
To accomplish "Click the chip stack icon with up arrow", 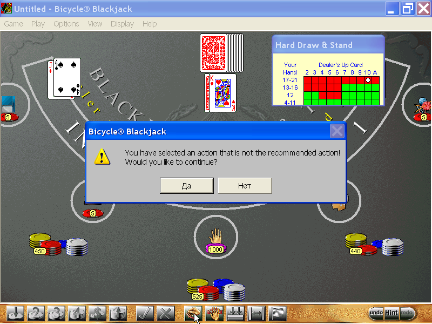I will click(x=118, y=313).
